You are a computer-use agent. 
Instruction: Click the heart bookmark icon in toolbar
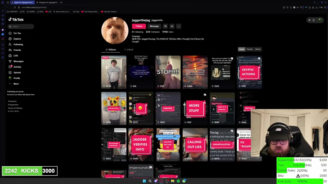tap(301, 7)
